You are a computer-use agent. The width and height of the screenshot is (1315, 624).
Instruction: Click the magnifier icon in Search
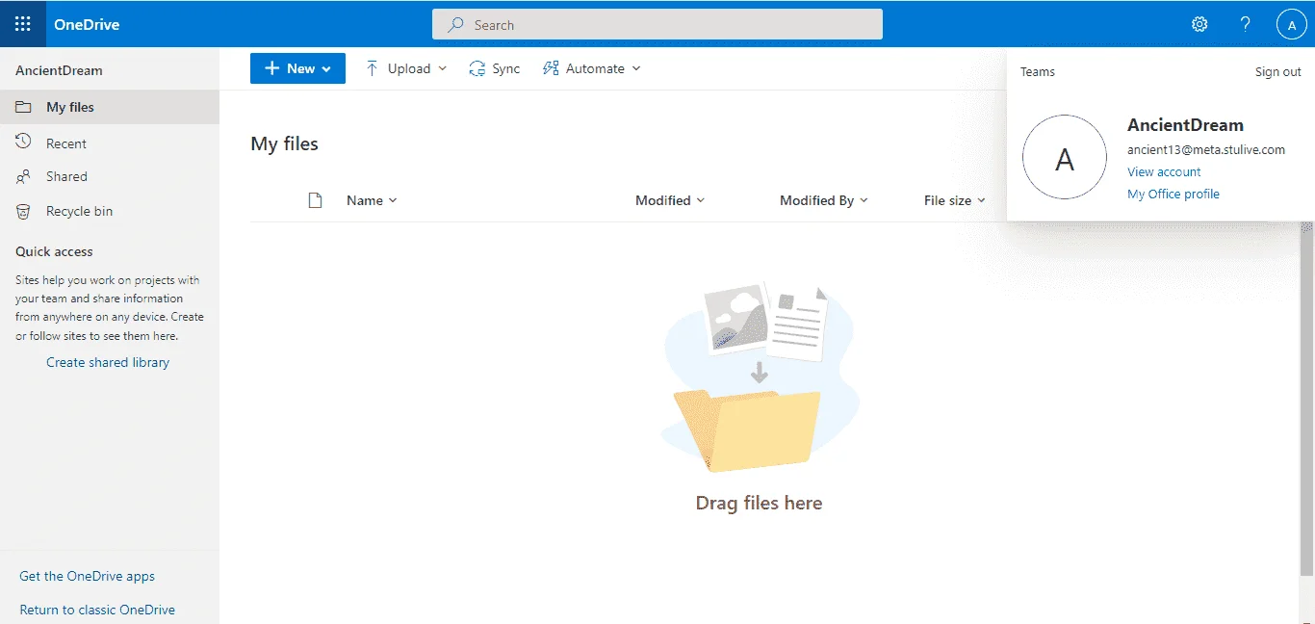[456, 25]
